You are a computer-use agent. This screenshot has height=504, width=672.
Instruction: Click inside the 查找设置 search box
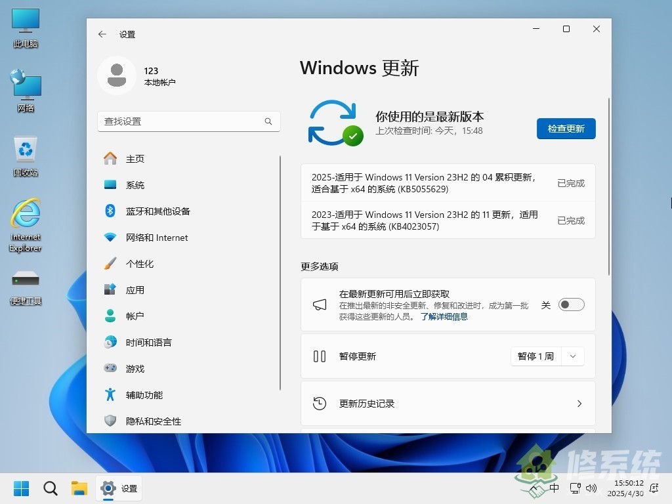[184, 121]
